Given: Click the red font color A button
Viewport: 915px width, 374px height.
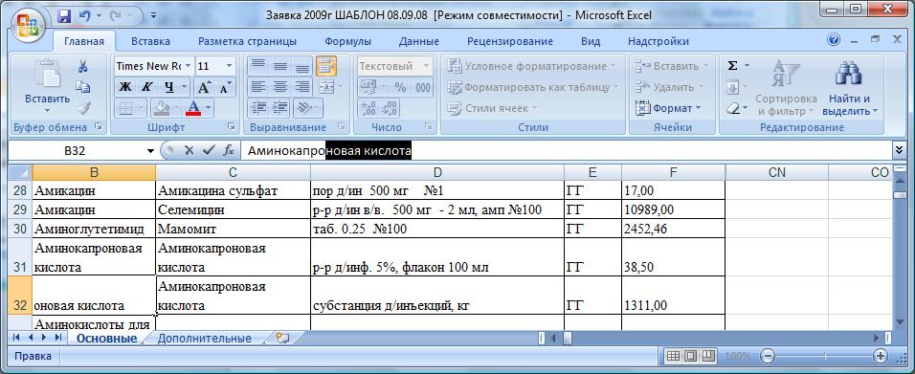Looking at the screenshot, I should [193, 108].
